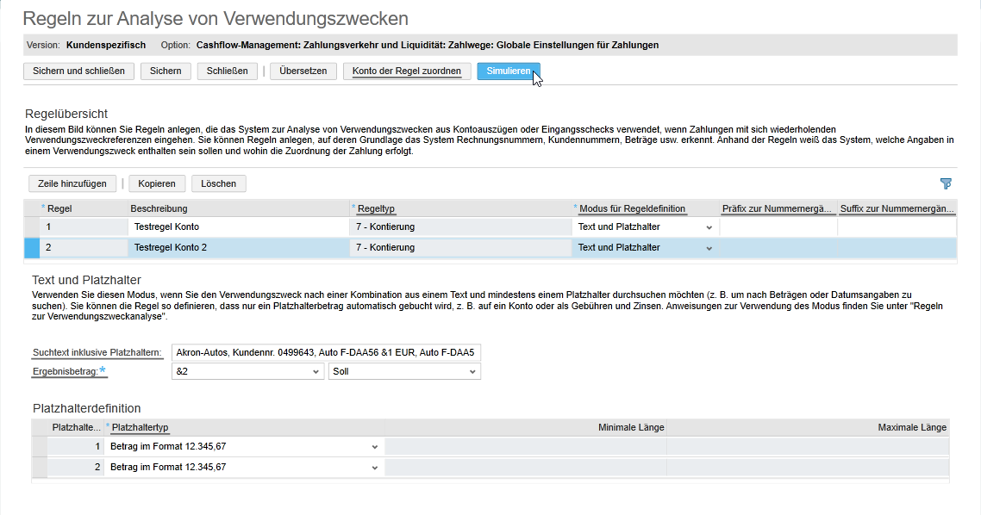This screenshot has width=981, height=515.
Task: Add a row with Zeile hinzufügen
Action: tap(72, 183)
